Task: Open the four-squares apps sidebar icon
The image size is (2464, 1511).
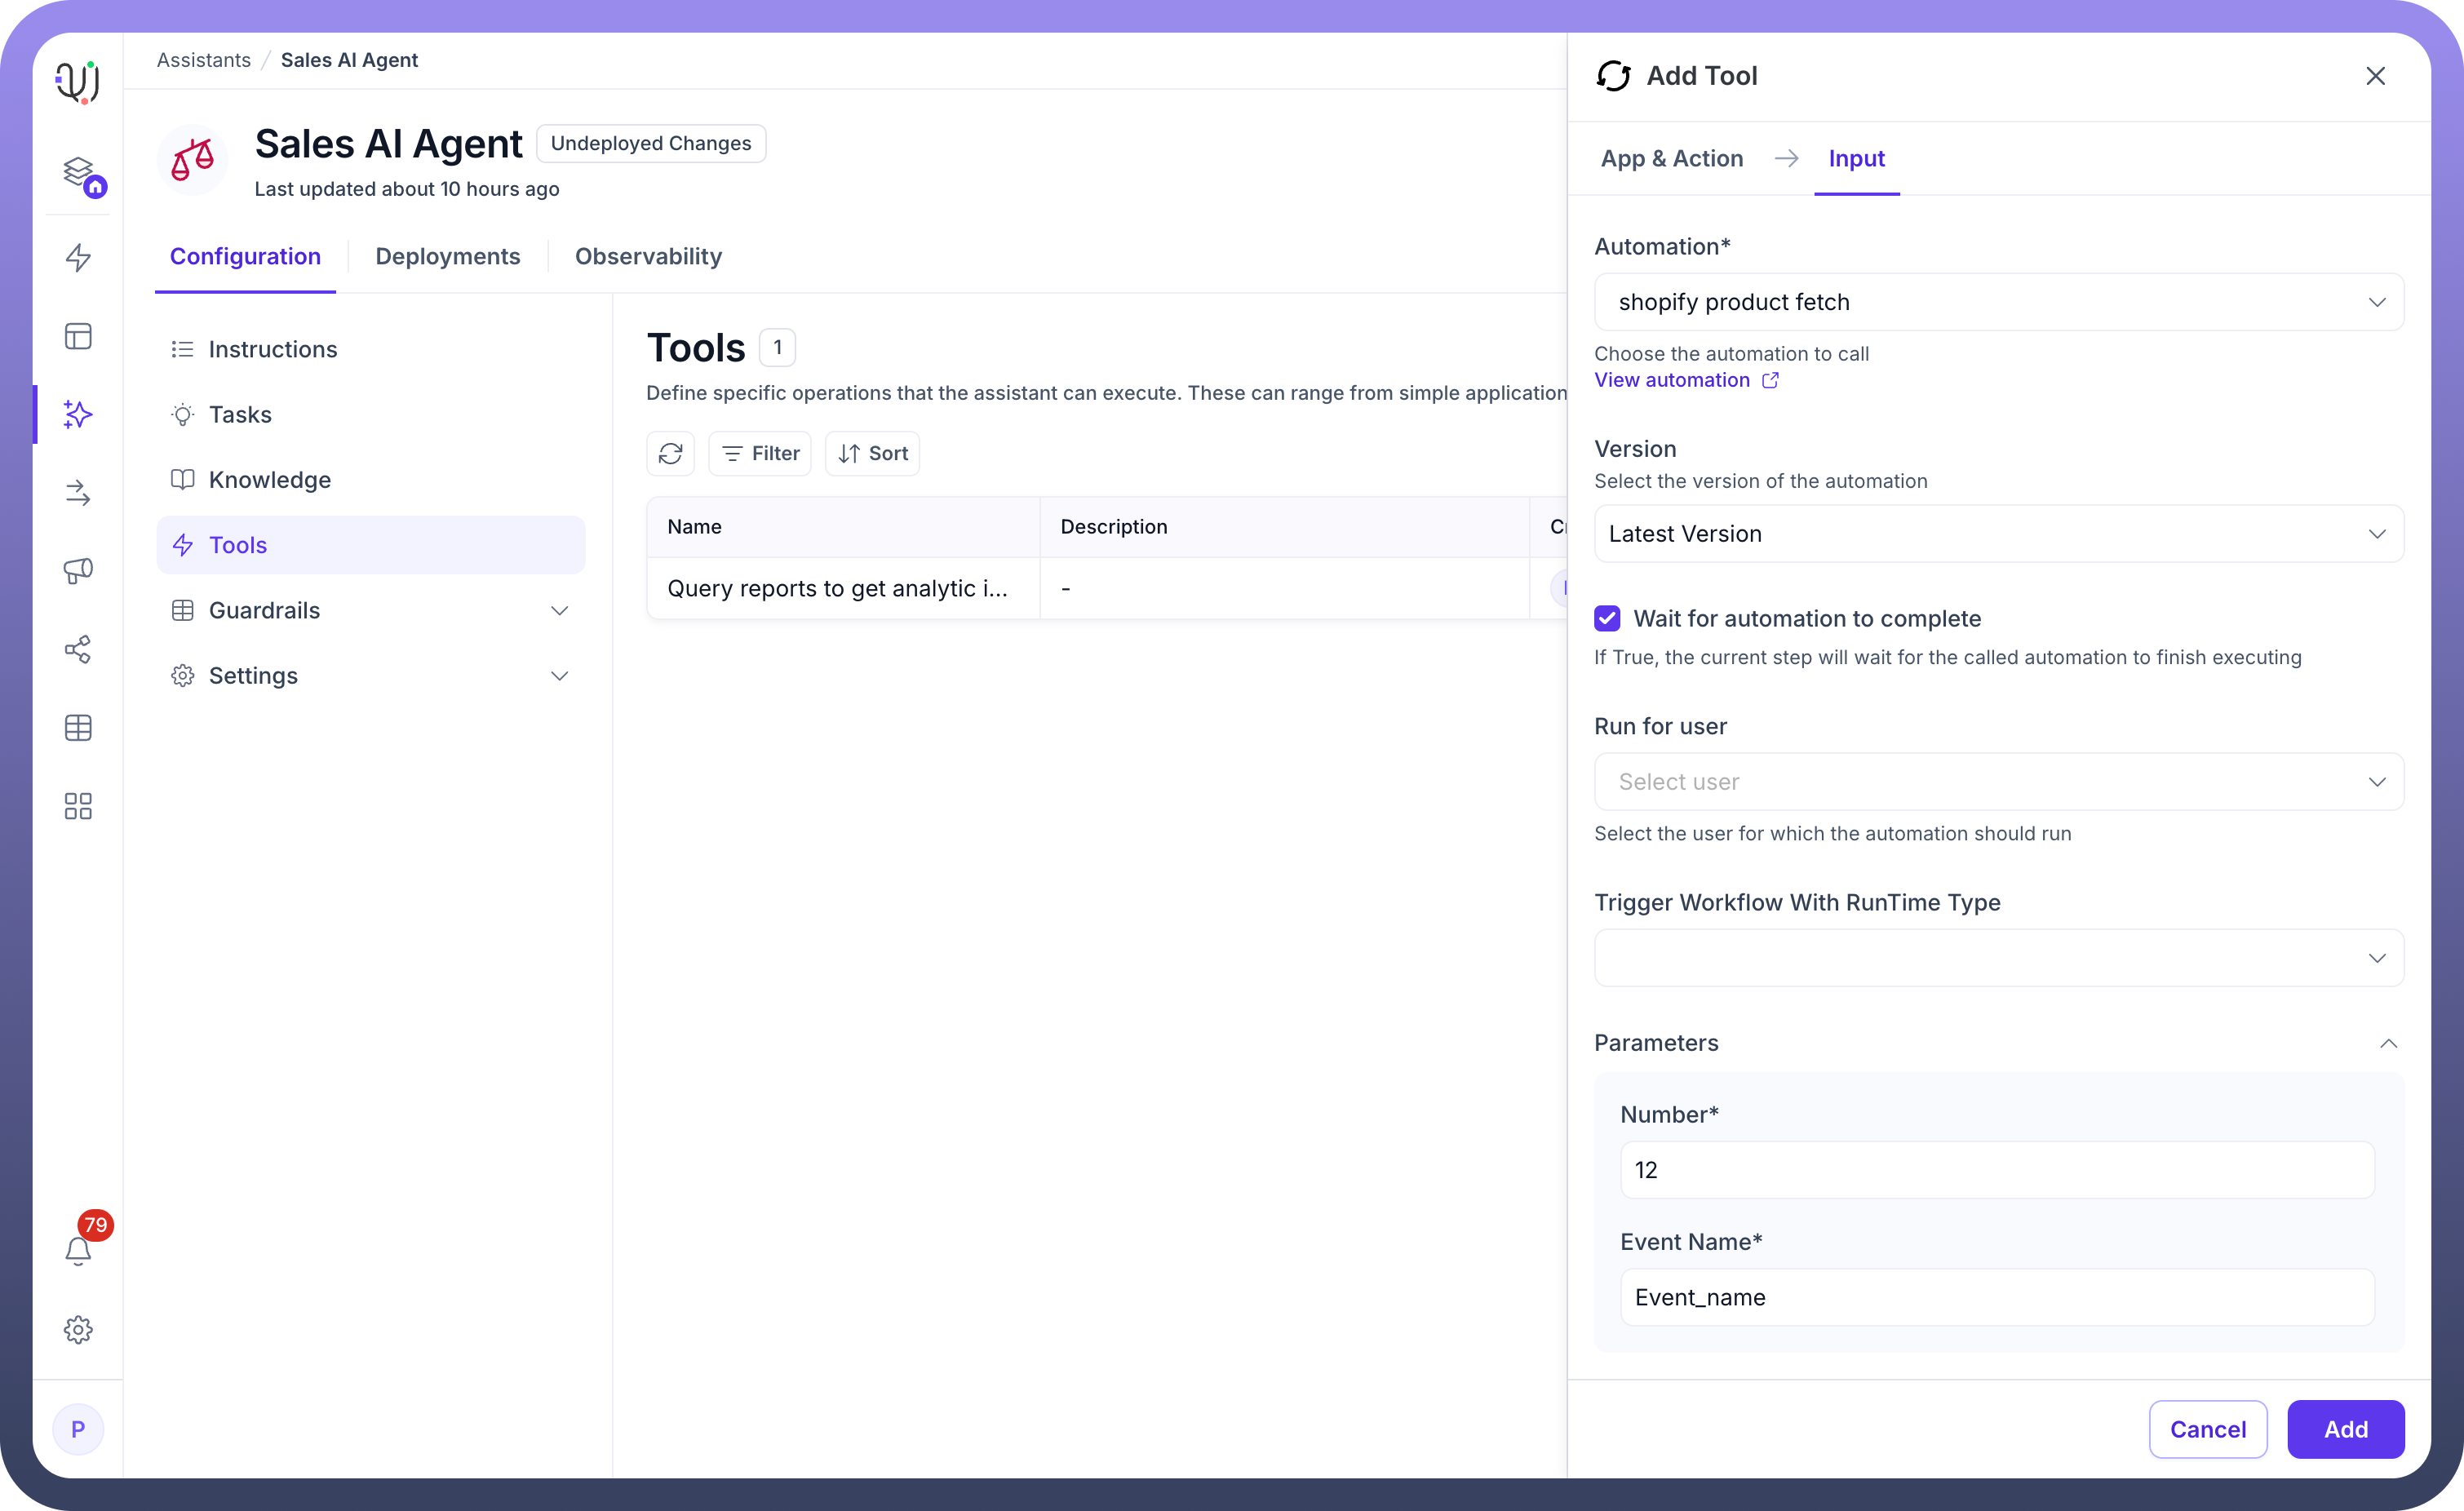Action: coord(78,806)
